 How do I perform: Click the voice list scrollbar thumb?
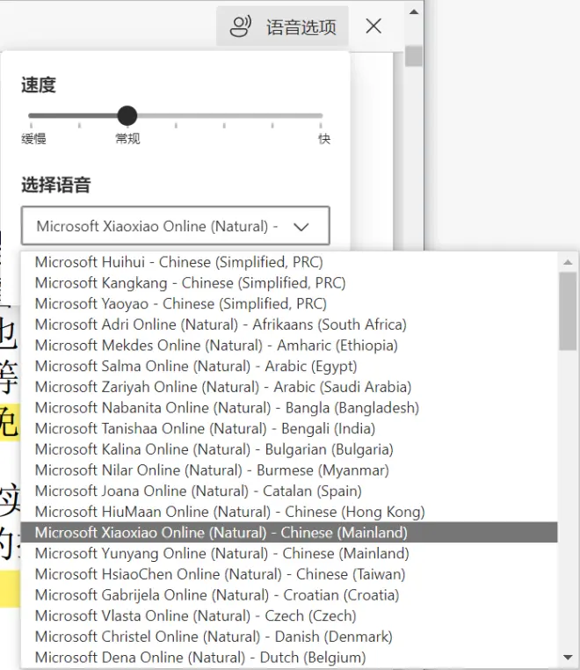click(x=568, y=311)
